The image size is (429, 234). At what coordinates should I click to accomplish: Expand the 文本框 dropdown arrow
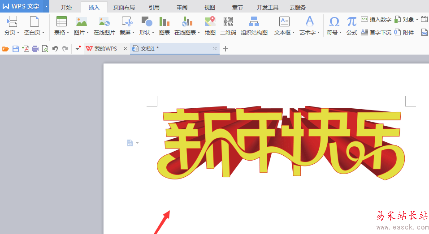pos(293,33)
